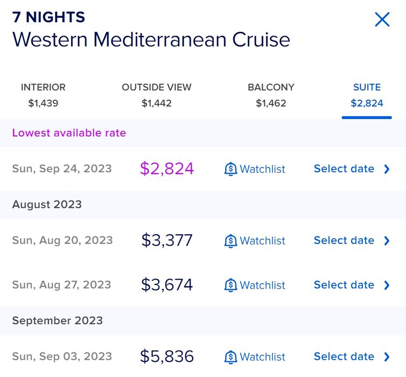Click the watchlist bell icon for Aug 27
The height and width of the screenshot is (377, 406).
[230, 285]
